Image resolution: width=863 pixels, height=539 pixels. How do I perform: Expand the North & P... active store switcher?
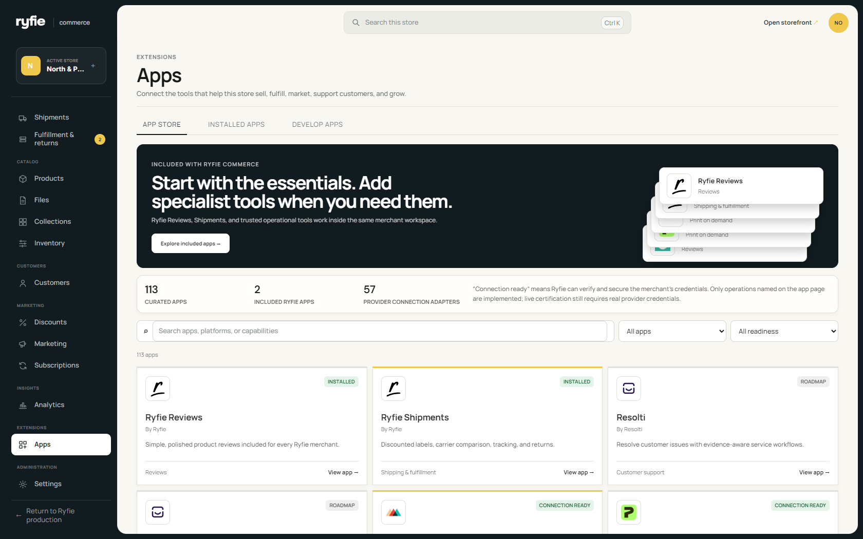point(61,66)
